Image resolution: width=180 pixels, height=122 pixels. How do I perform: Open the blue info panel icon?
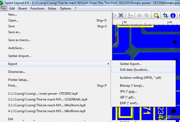coord(173,15)
